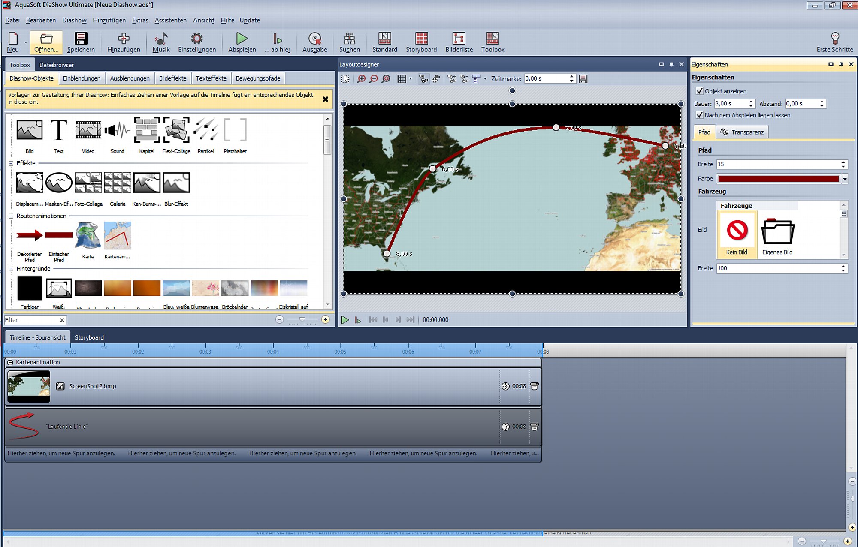Screen dimensions: 858x547
Task: Collapse the Kartenanimation track group
Action: tap(10, 362)
